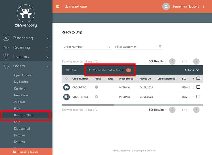Toggle the select-all checkbox in table header
The image size is (212, 155).
(198, 78)
